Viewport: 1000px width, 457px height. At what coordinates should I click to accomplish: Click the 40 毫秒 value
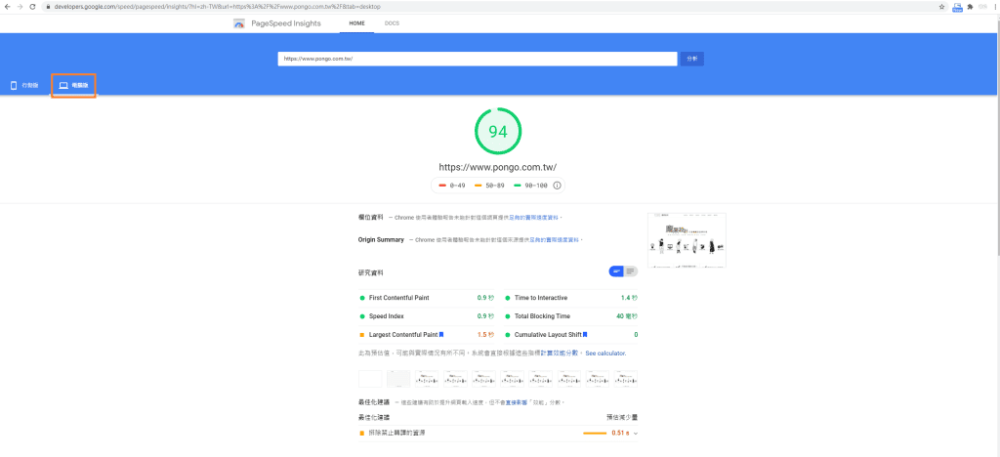(x=627, y=316)
